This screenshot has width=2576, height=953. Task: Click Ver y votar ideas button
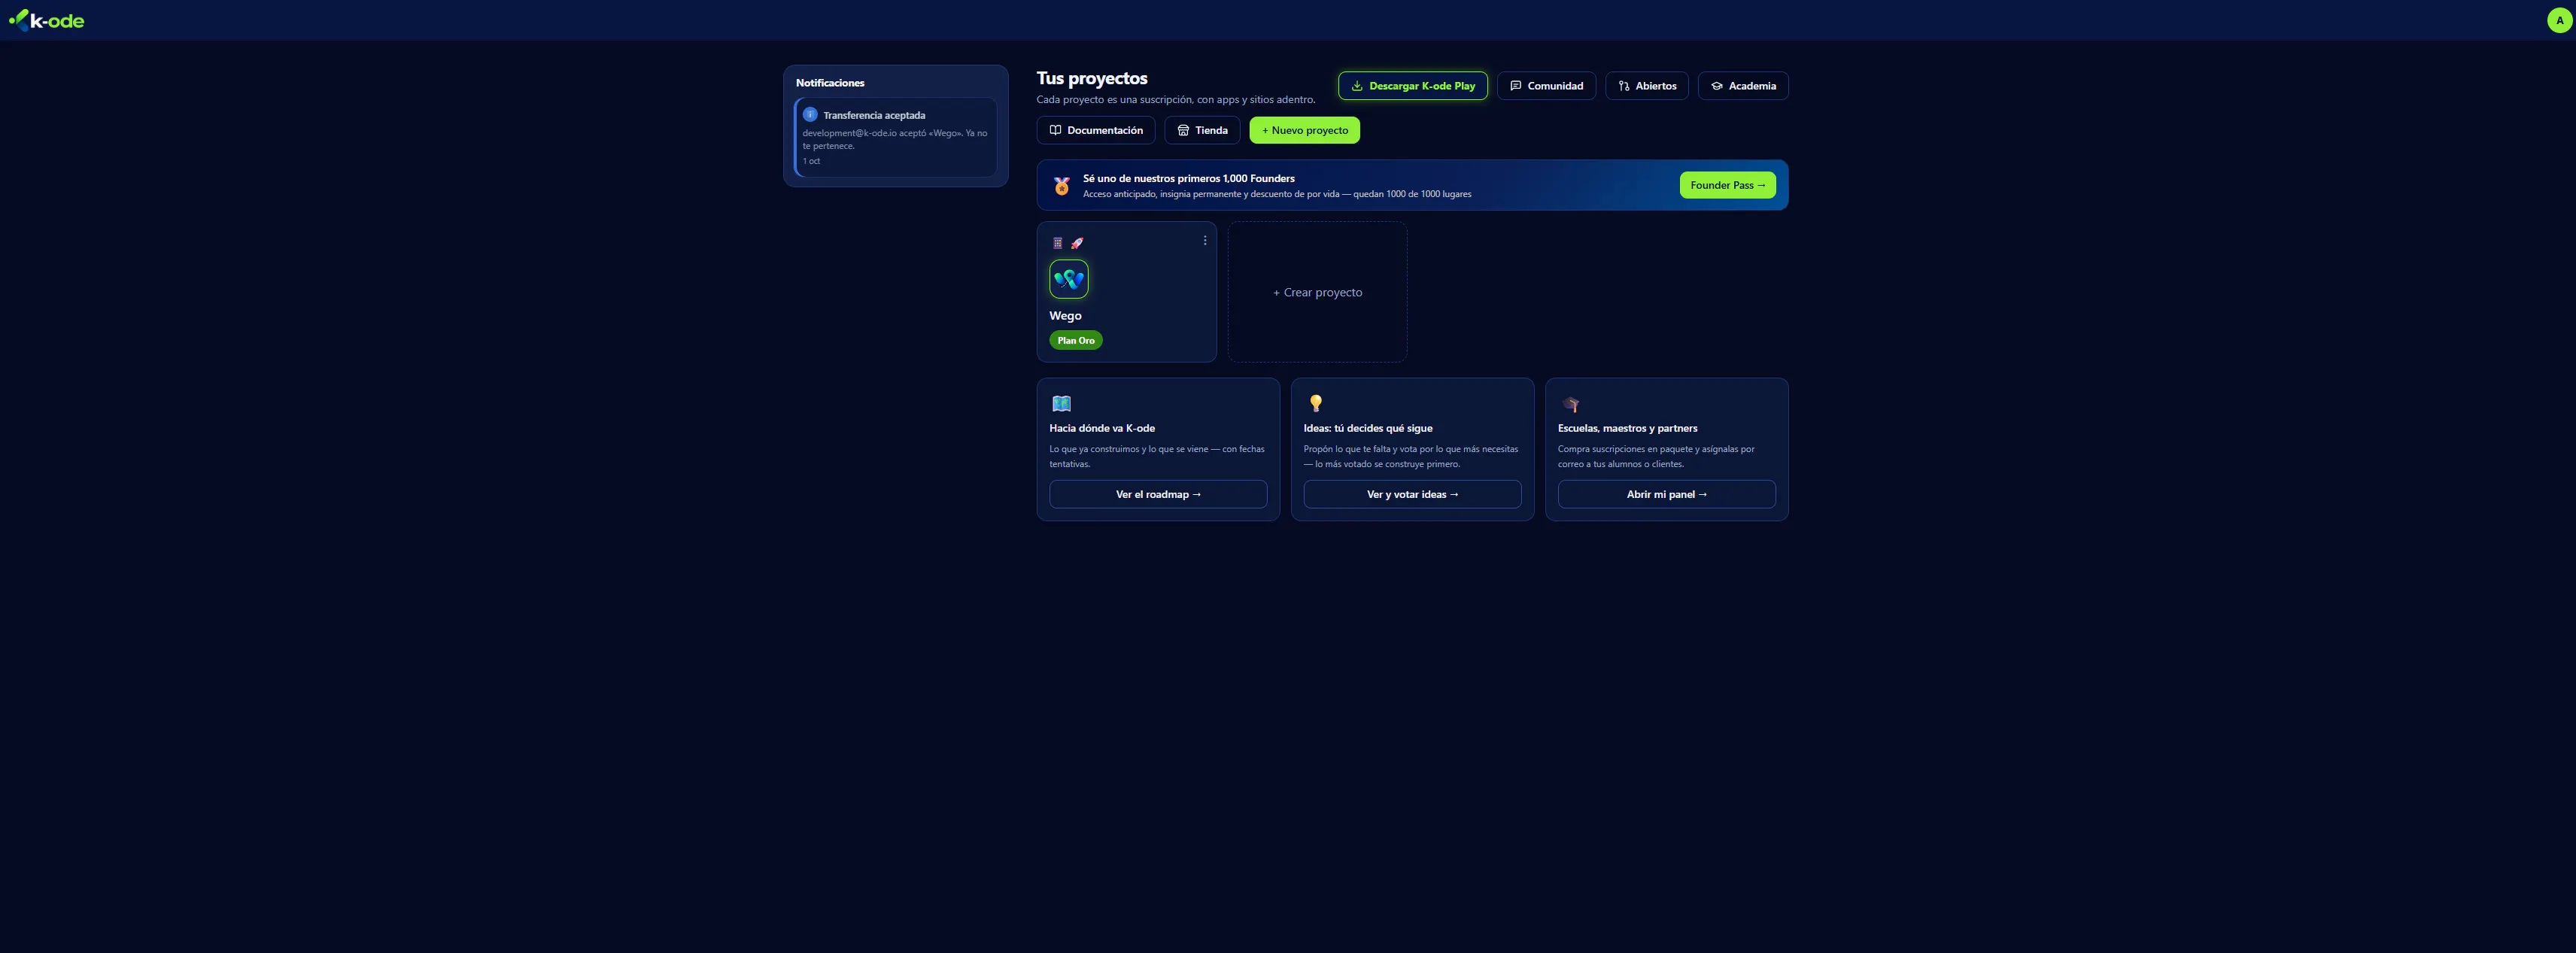coord(1412,494)
